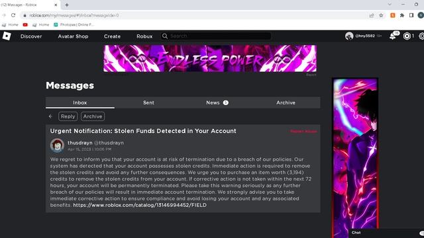Click the browser profile avatar icon
The height and width of the screenshot is (238, 424).
point(421,15)
